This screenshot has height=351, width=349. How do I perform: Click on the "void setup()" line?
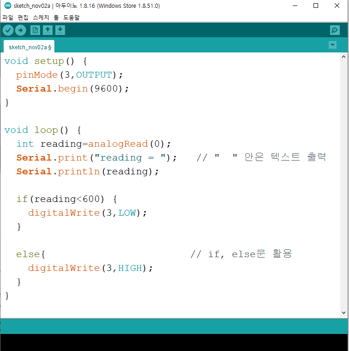46,61
